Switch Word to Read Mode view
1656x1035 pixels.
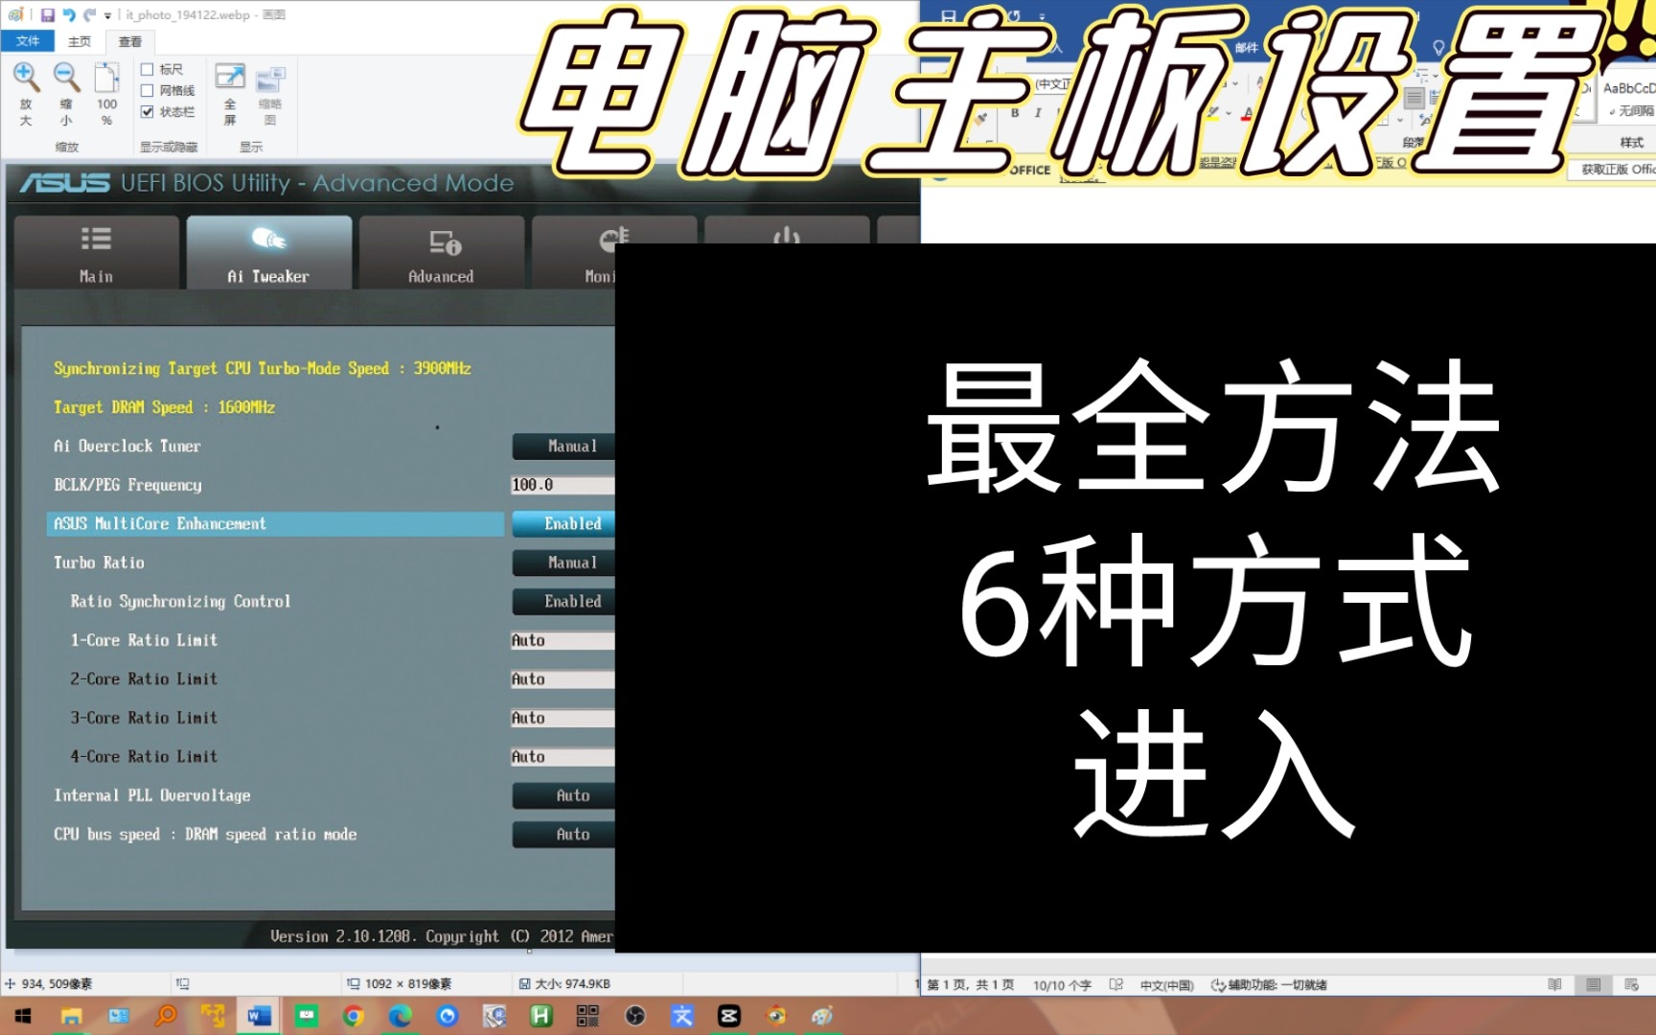tap(1554, 984)
